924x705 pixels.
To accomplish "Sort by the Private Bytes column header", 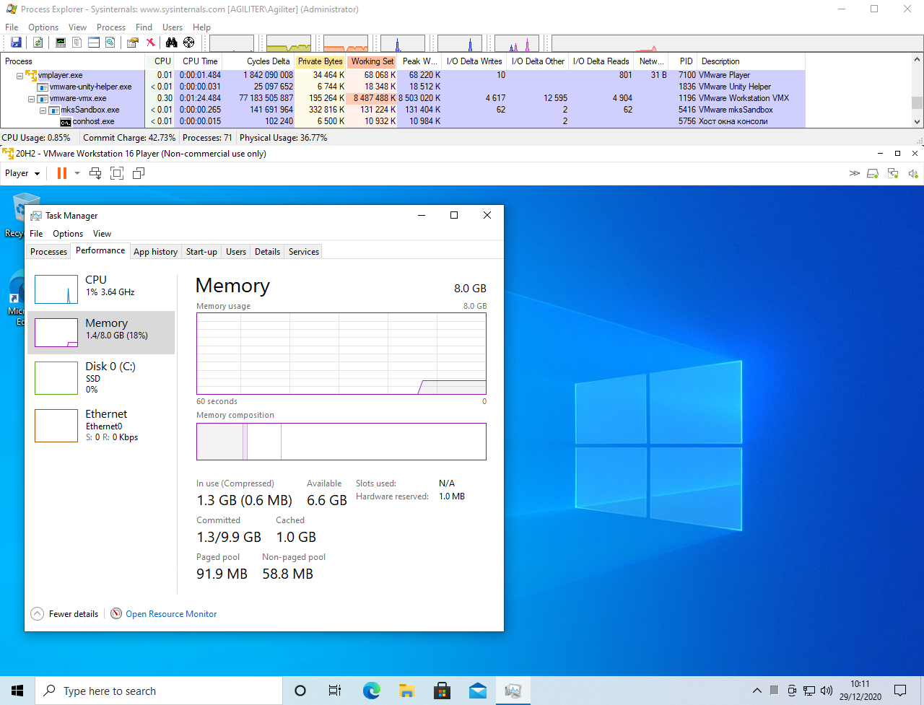I will 321,61.
